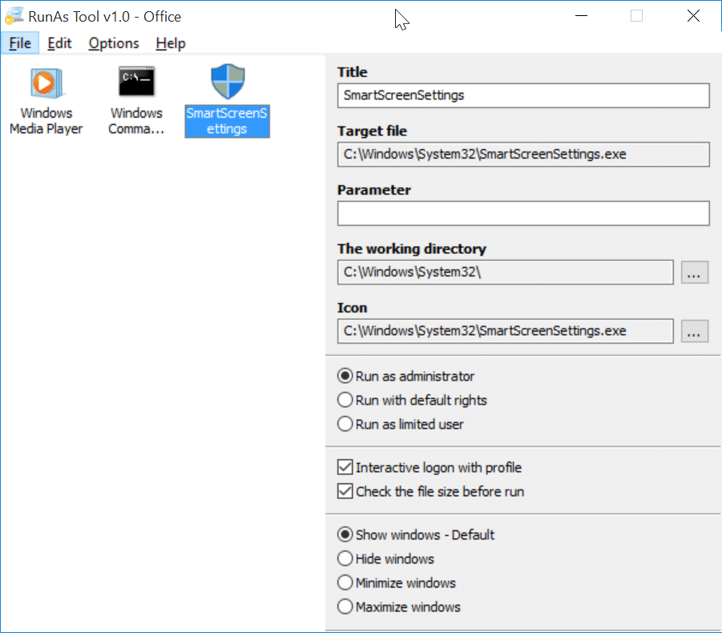The width and height of the screenshot is (722, 633).
Task: Browse for the Icon file
Action: point(695,332)
